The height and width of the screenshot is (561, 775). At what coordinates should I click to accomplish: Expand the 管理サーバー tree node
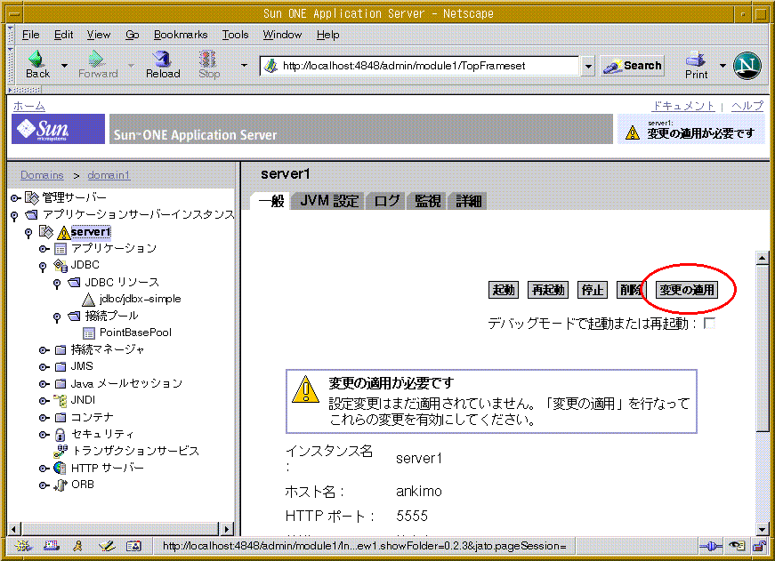(x=15, y=198)
